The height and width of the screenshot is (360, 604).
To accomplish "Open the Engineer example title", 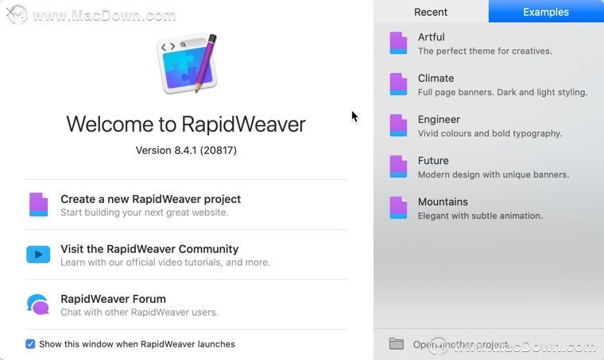I will tap(439, 120).
